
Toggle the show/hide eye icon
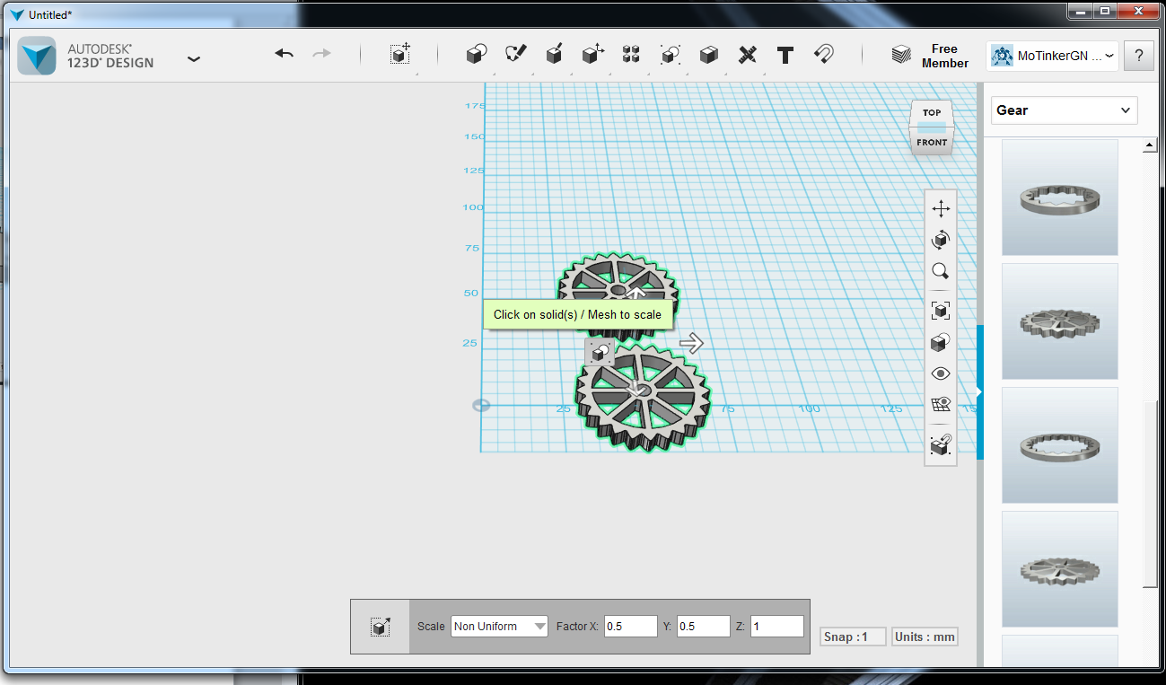point(941,373)
